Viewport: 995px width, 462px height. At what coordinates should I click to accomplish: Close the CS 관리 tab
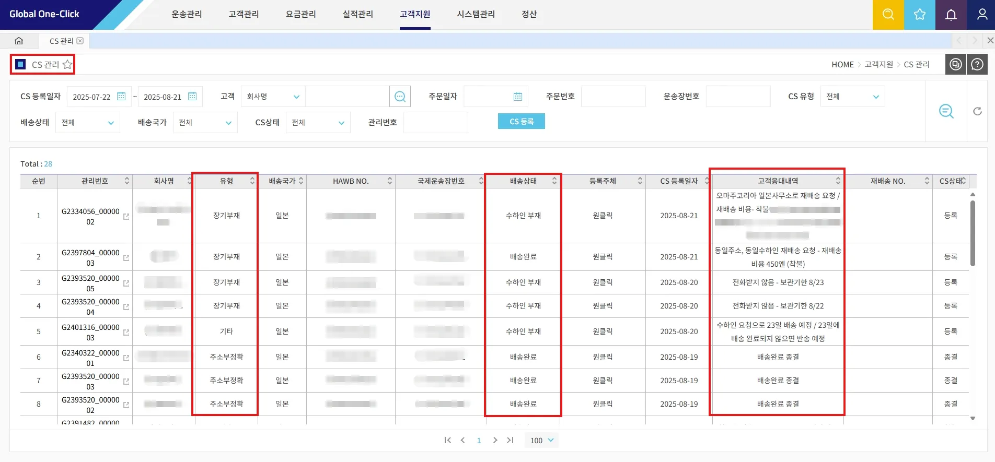[x=80, y=41]
